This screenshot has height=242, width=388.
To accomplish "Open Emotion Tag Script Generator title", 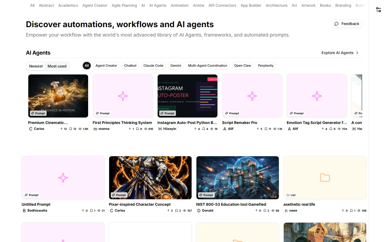I will 317,123.
